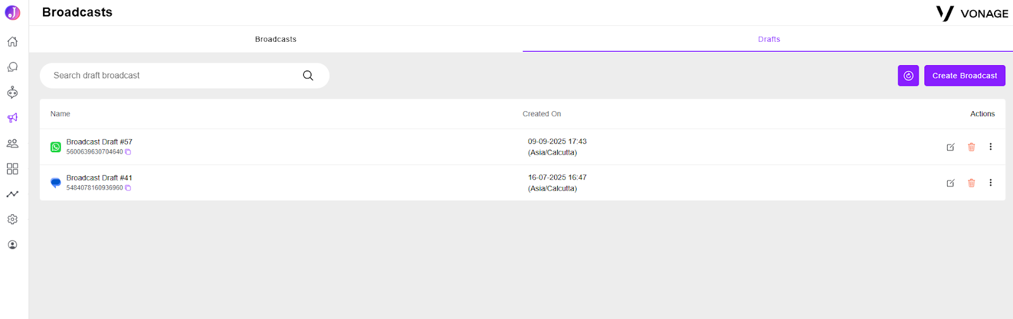Open the contacts people sidebar icon
The width and height of the screenshot is (1013, 319).
[x=12, y=143]
